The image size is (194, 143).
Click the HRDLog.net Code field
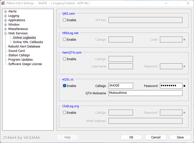171,40
